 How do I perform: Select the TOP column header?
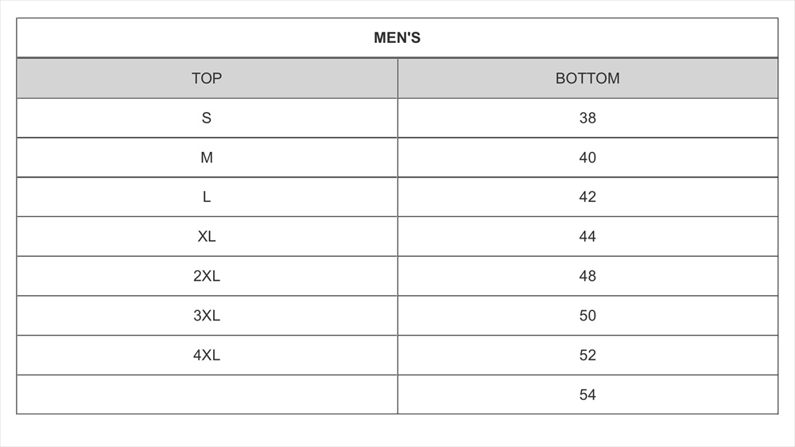[207, 79]
